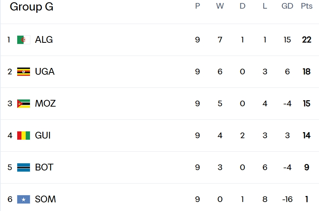Click the Group G heading
The height and width of the screenshot is (211, 319).
click(x=31, y=7)
